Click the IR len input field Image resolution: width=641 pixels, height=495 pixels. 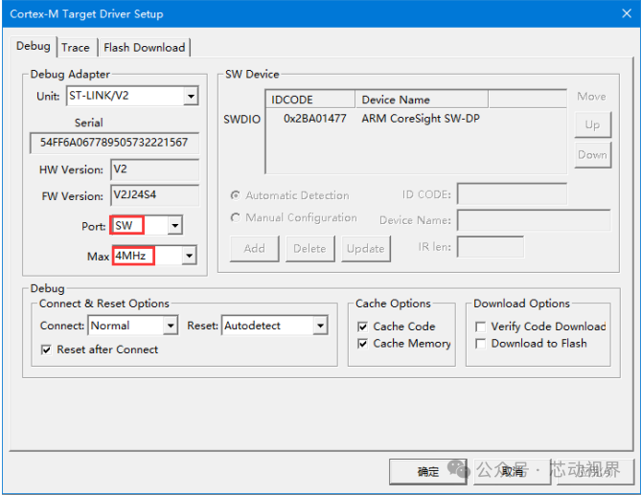coord(491,247)
